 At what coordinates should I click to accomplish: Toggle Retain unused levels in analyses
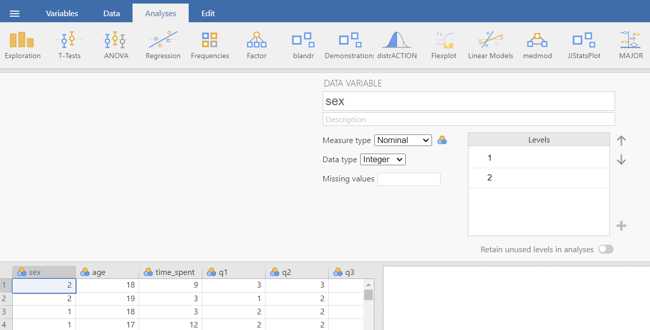[605, 249]
